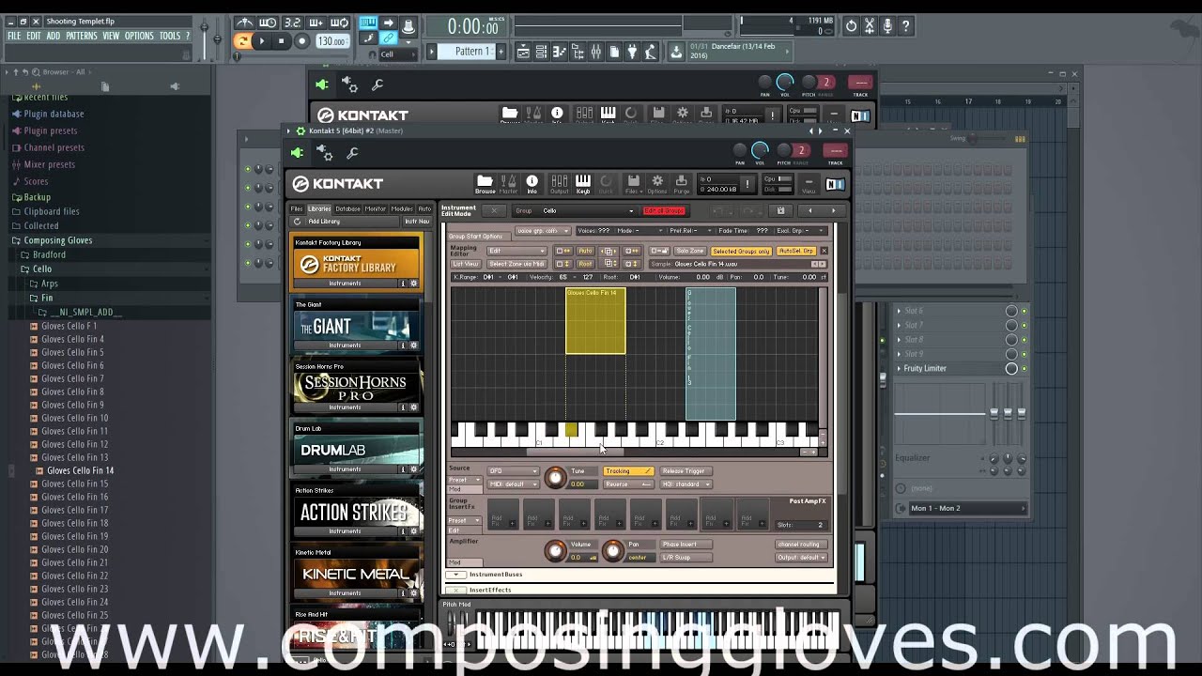The height and width of the screenshot is (676, 1202).
Task: Click the help question mark icon
Action: tap(905, 26)
